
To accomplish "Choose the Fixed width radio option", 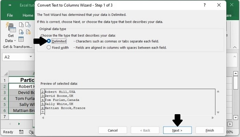I will (49, 48).
